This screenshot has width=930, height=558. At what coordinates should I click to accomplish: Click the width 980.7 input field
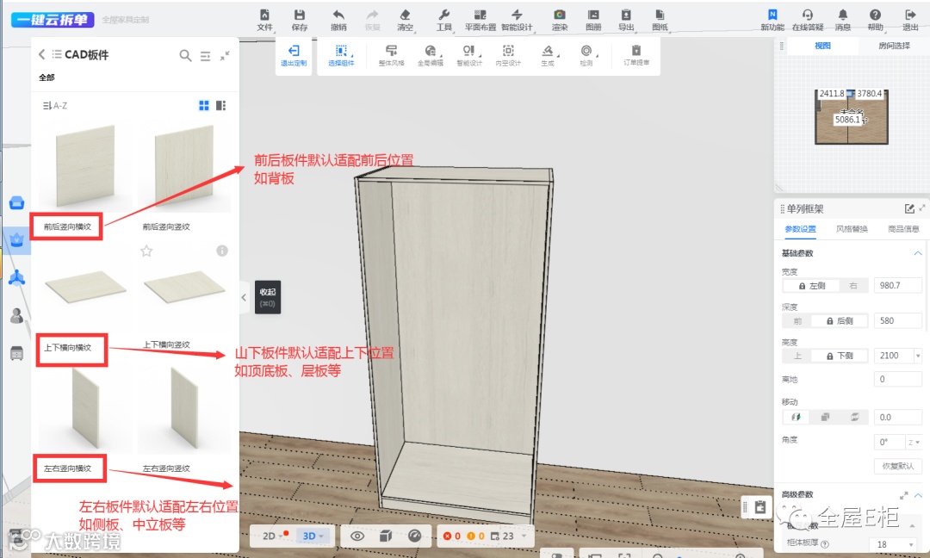(x=897, y=285)
